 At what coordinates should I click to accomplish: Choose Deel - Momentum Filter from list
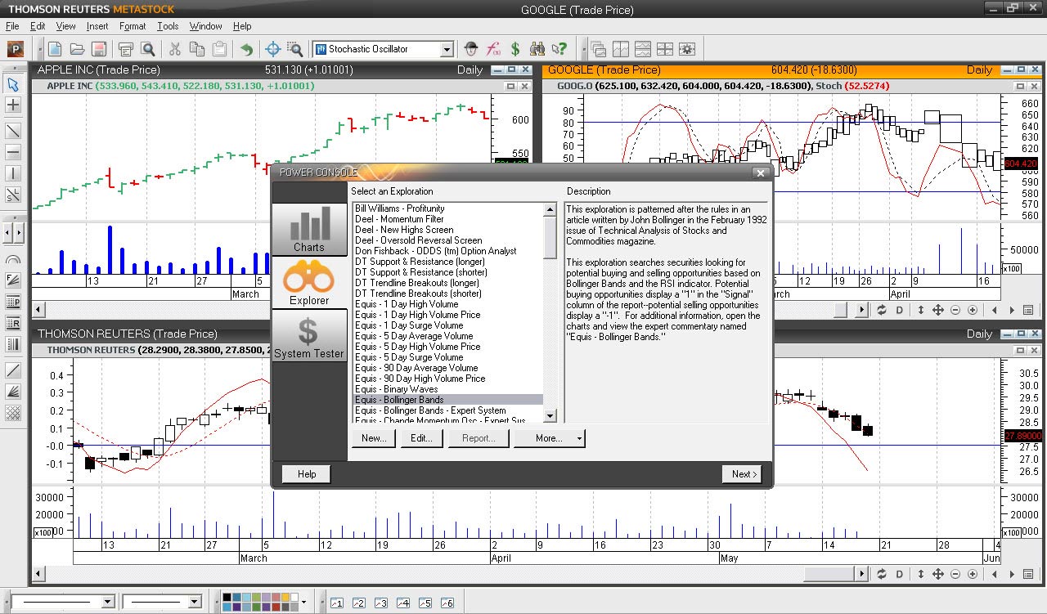pos(399,219)
